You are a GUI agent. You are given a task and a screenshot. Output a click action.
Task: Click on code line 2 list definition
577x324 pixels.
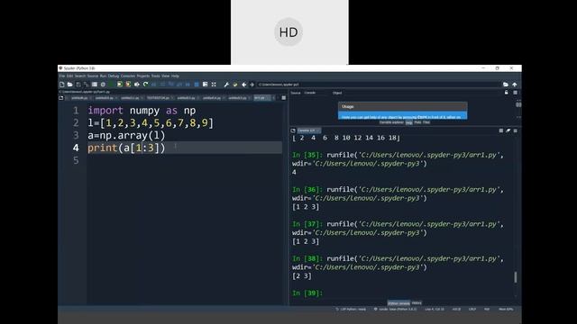tap(151, 122)
